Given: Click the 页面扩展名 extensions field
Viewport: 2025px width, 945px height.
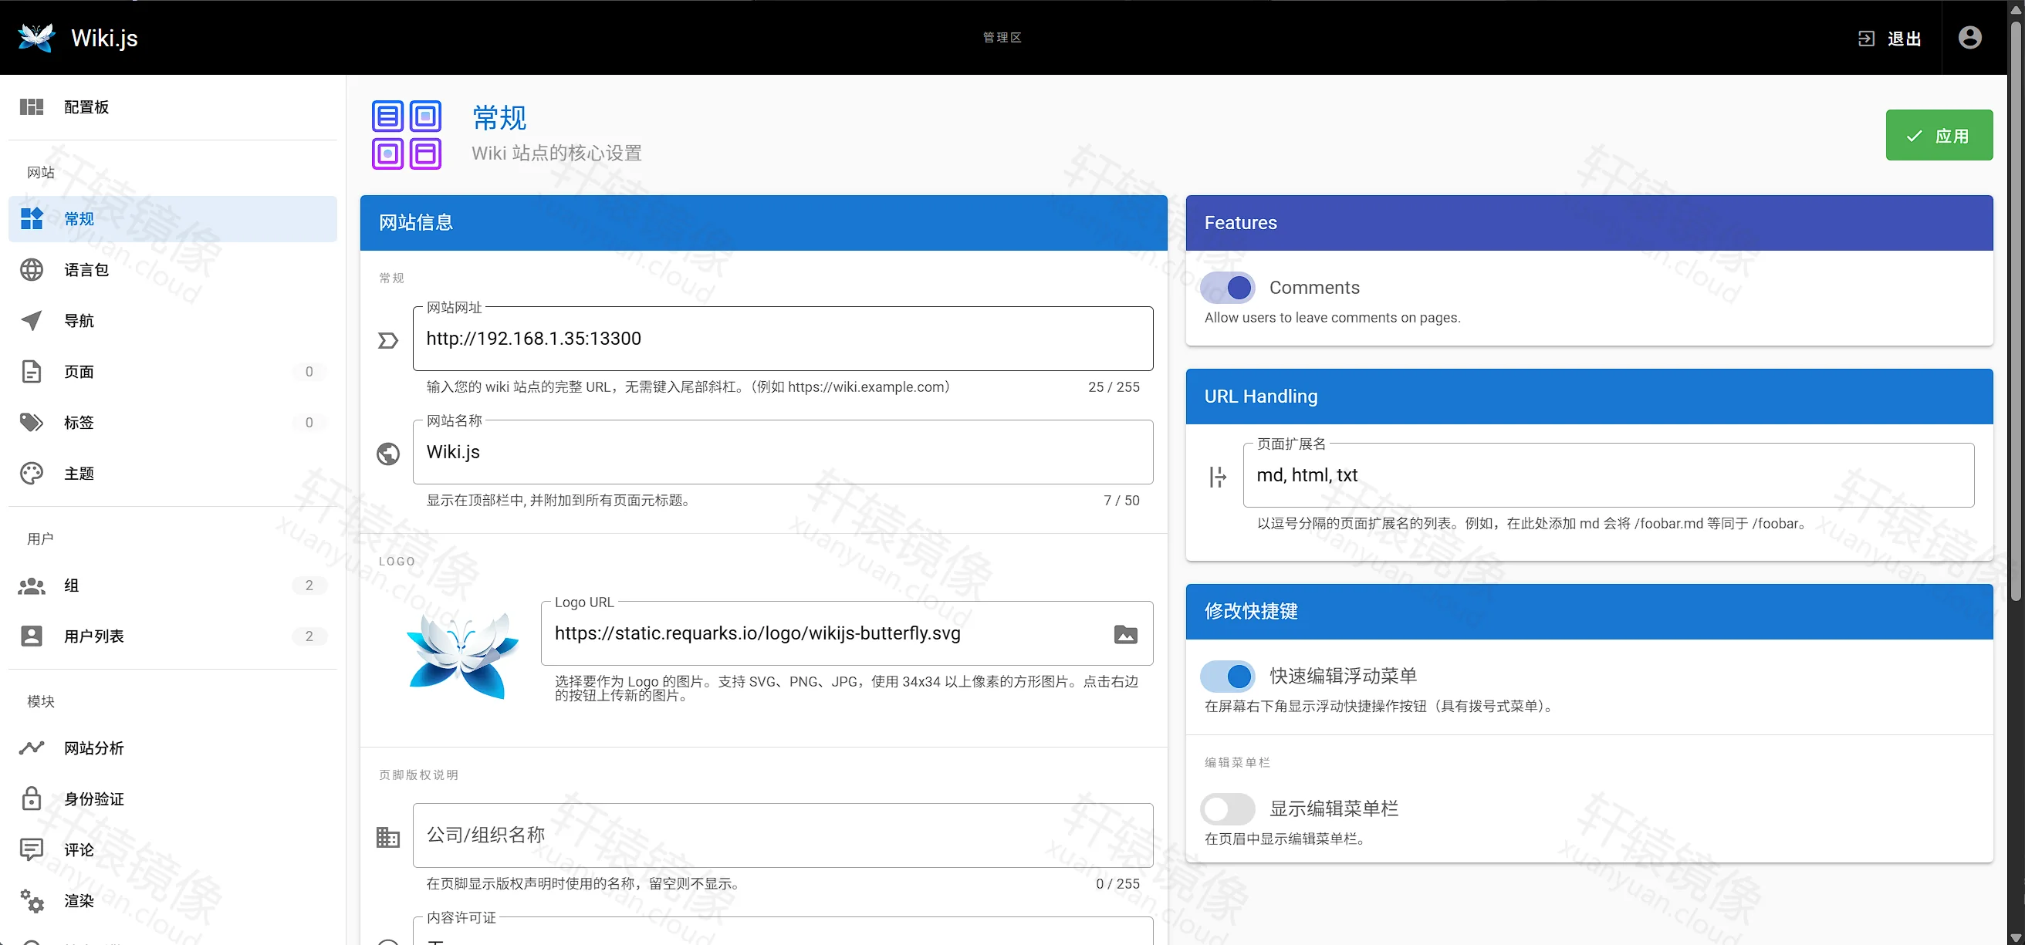Looking at the screenshot, I should tap(1608, 475).
